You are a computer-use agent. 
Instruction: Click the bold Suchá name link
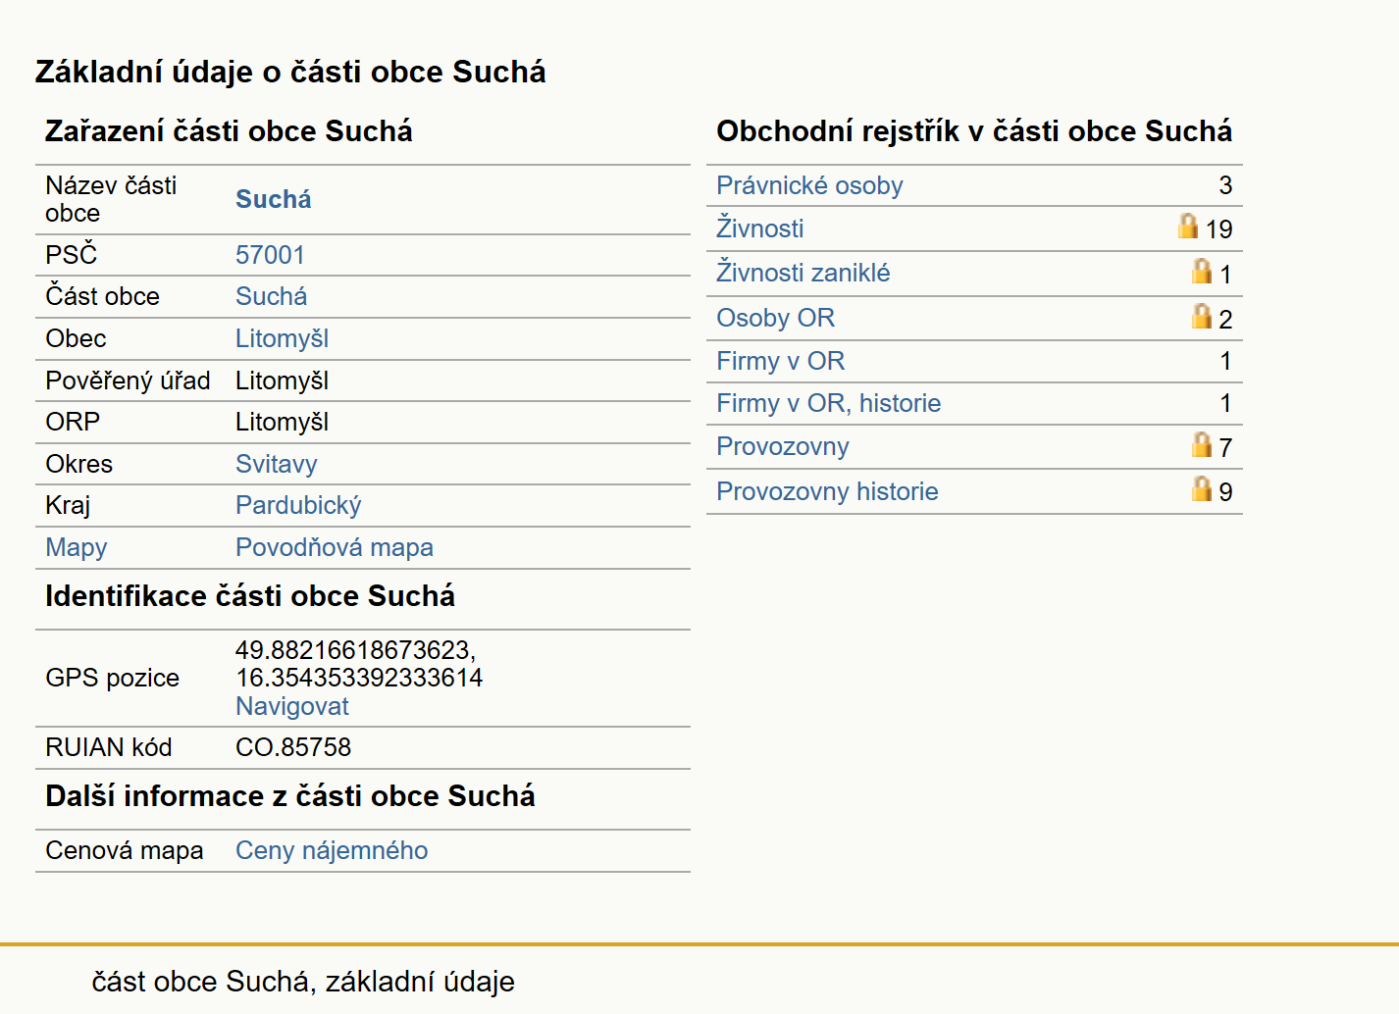pos(274,199)
